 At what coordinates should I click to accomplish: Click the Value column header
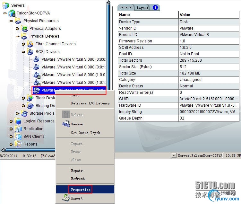(209, 14)
